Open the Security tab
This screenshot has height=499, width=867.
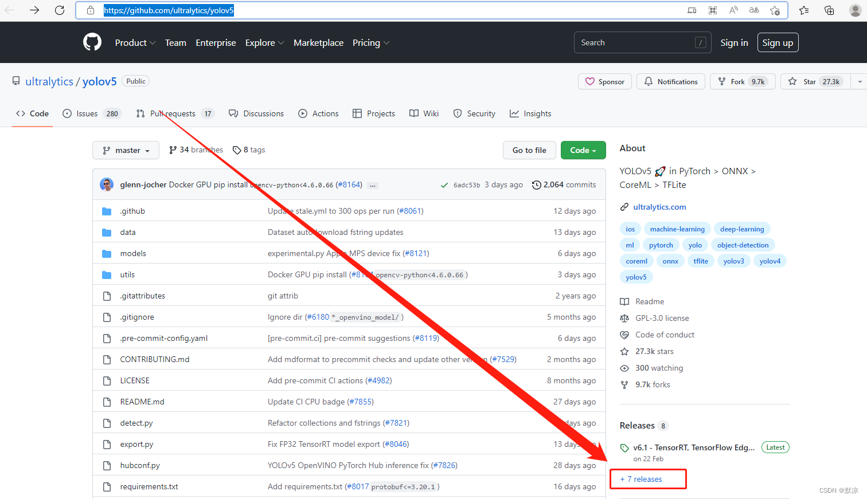pyautogui.click(x=474, y=113)
